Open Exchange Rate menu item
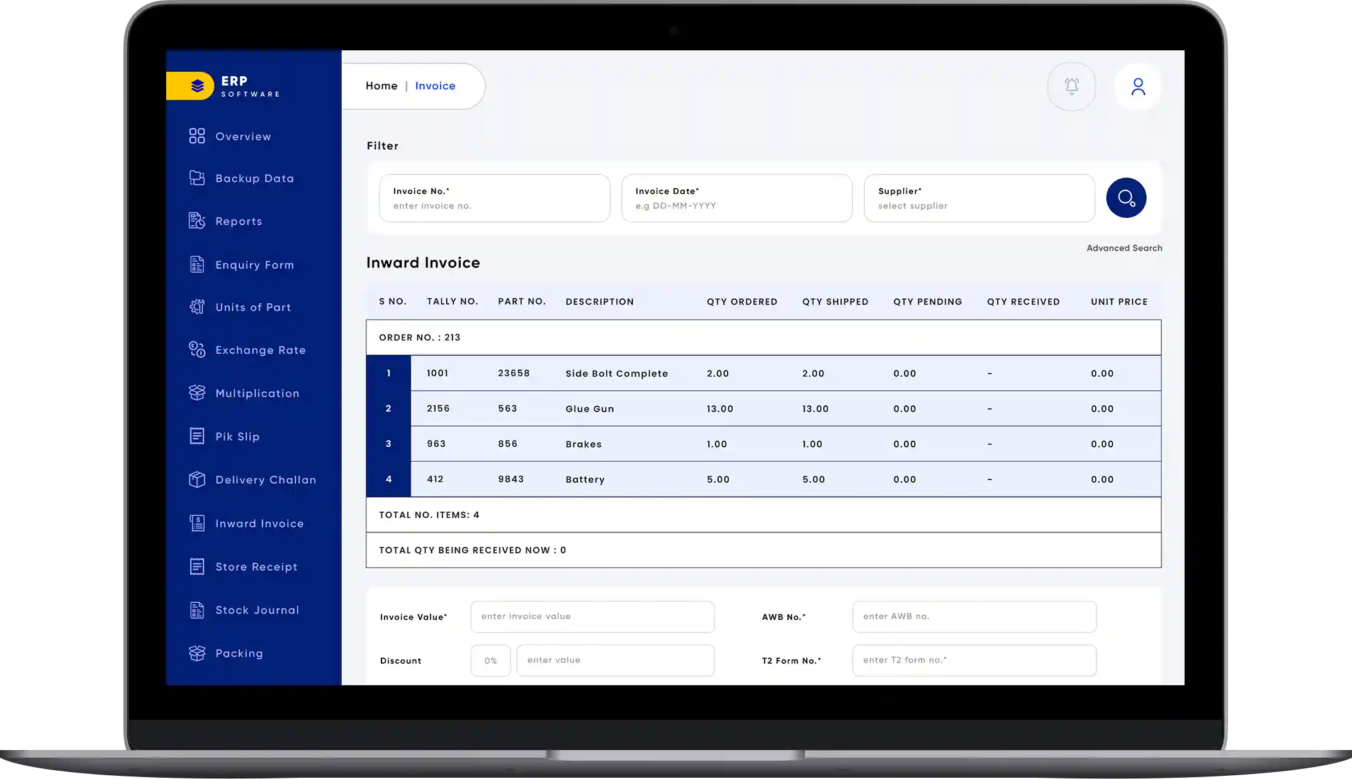Image resolution: width=1352 pixels, height=779 pixels. [261, 350]
